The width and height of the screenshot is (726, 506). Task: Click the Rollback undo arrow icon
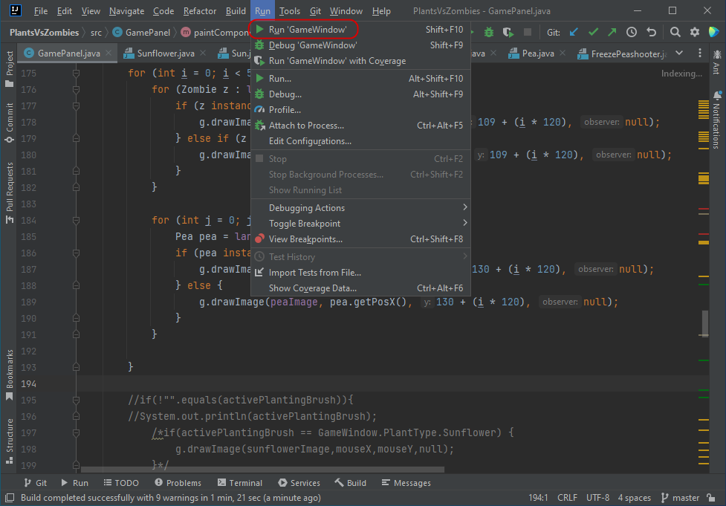pyautogui.click(x=652, y=33)
